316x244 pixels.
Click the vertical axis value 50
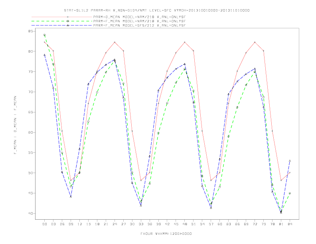(31, 173)
